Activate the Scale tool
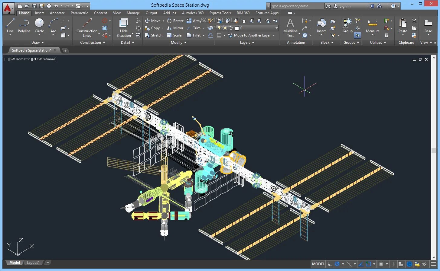 174,35
